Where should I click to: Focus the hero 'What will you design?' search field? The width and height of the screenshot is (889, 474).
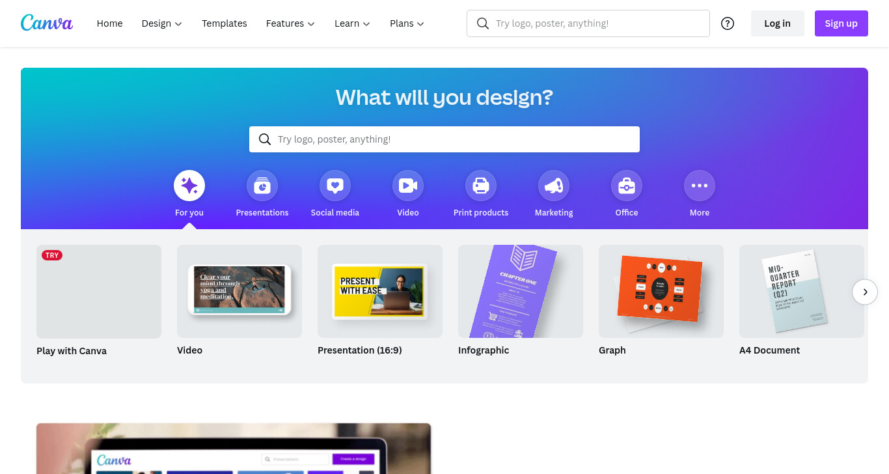tap(444, 139)
